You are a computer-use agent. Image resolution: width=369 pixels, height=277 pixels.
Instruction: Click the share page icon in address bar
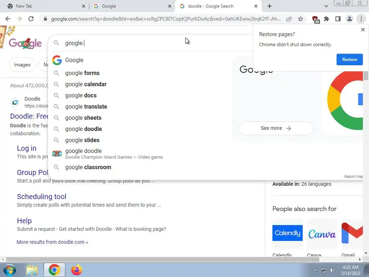point(289,19)
